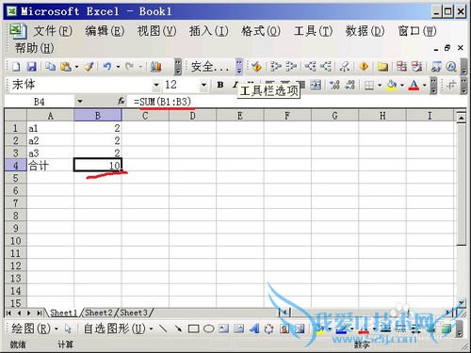
Task: Expand the Undo history arrow
Action: [x=118, y=67]
